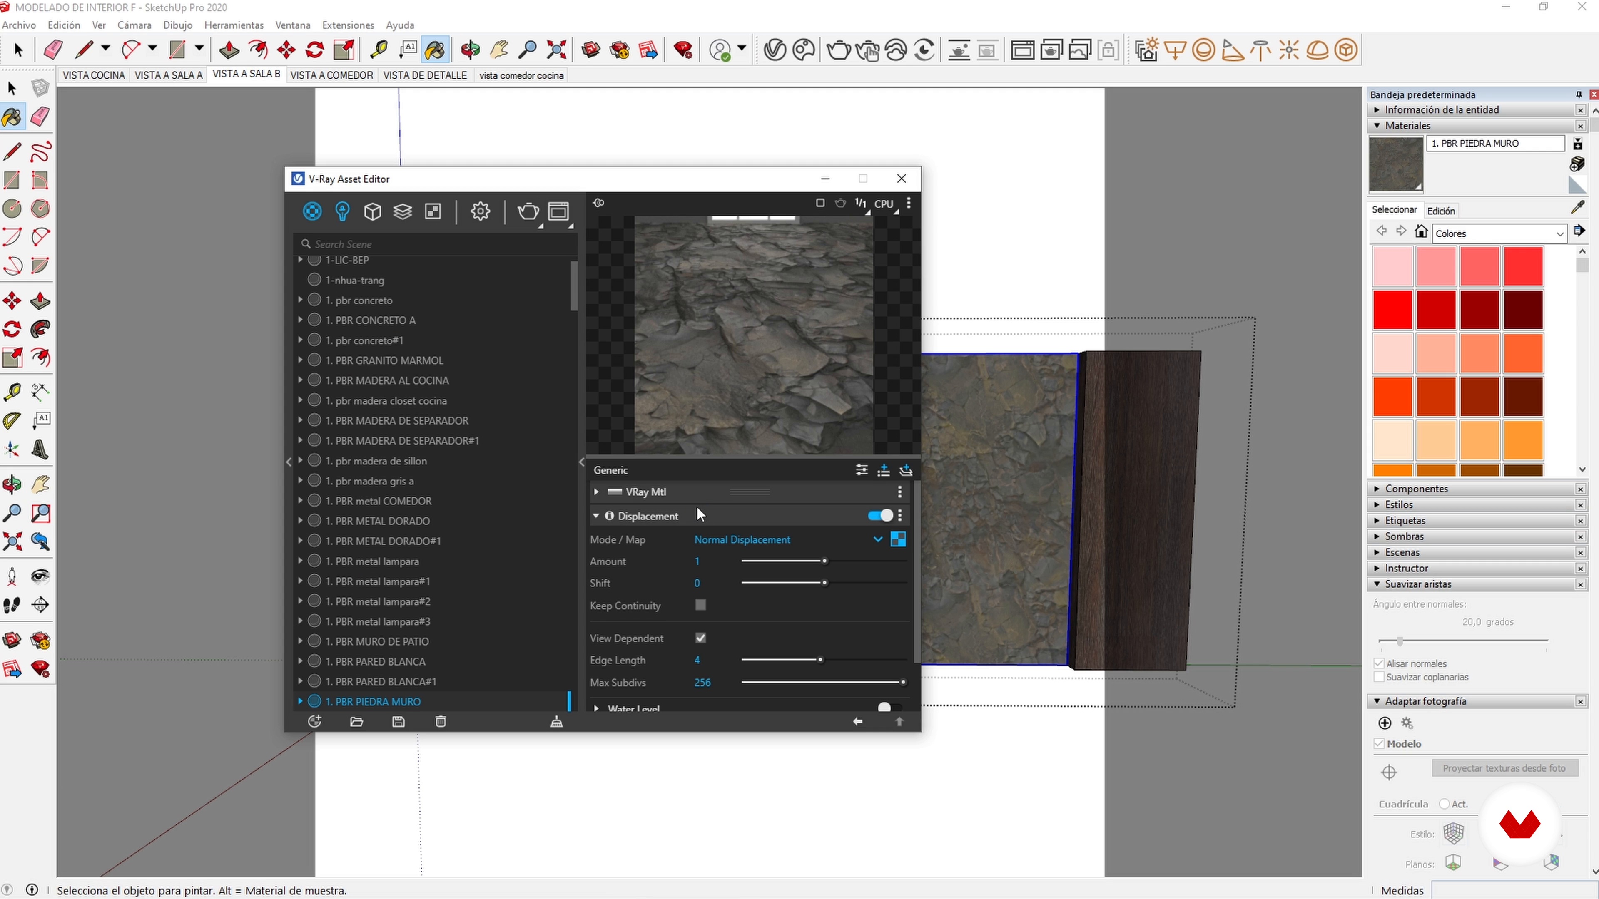Open Render Elements layers category

point(403,211)
